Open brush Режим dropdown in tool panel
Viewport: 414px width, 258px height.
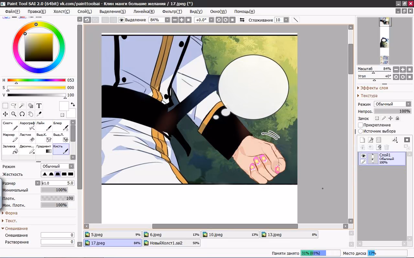click(58, 166)
